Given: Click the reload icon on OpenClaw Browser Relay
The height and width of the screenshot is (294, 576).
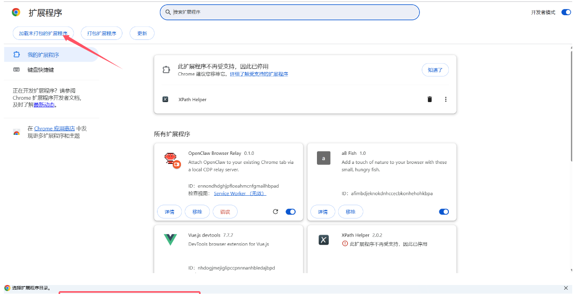Looking at the screenshot, I should click(276, 211).
